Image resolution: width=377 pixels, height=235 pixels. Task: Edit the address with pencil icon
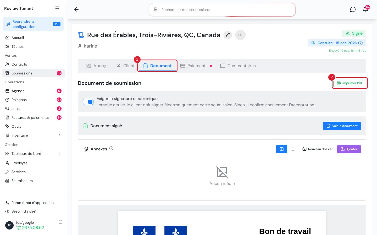point(228,35)
